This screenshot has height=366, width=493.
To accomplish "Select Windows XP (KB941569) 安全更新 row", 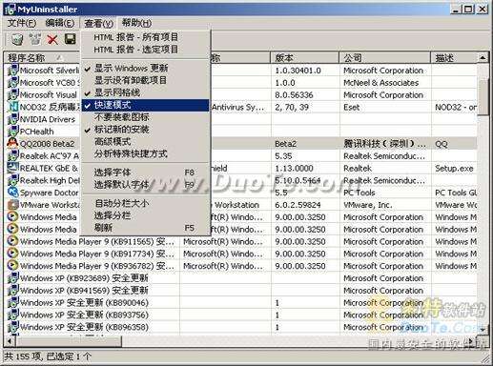I will [x=240, y=291].
